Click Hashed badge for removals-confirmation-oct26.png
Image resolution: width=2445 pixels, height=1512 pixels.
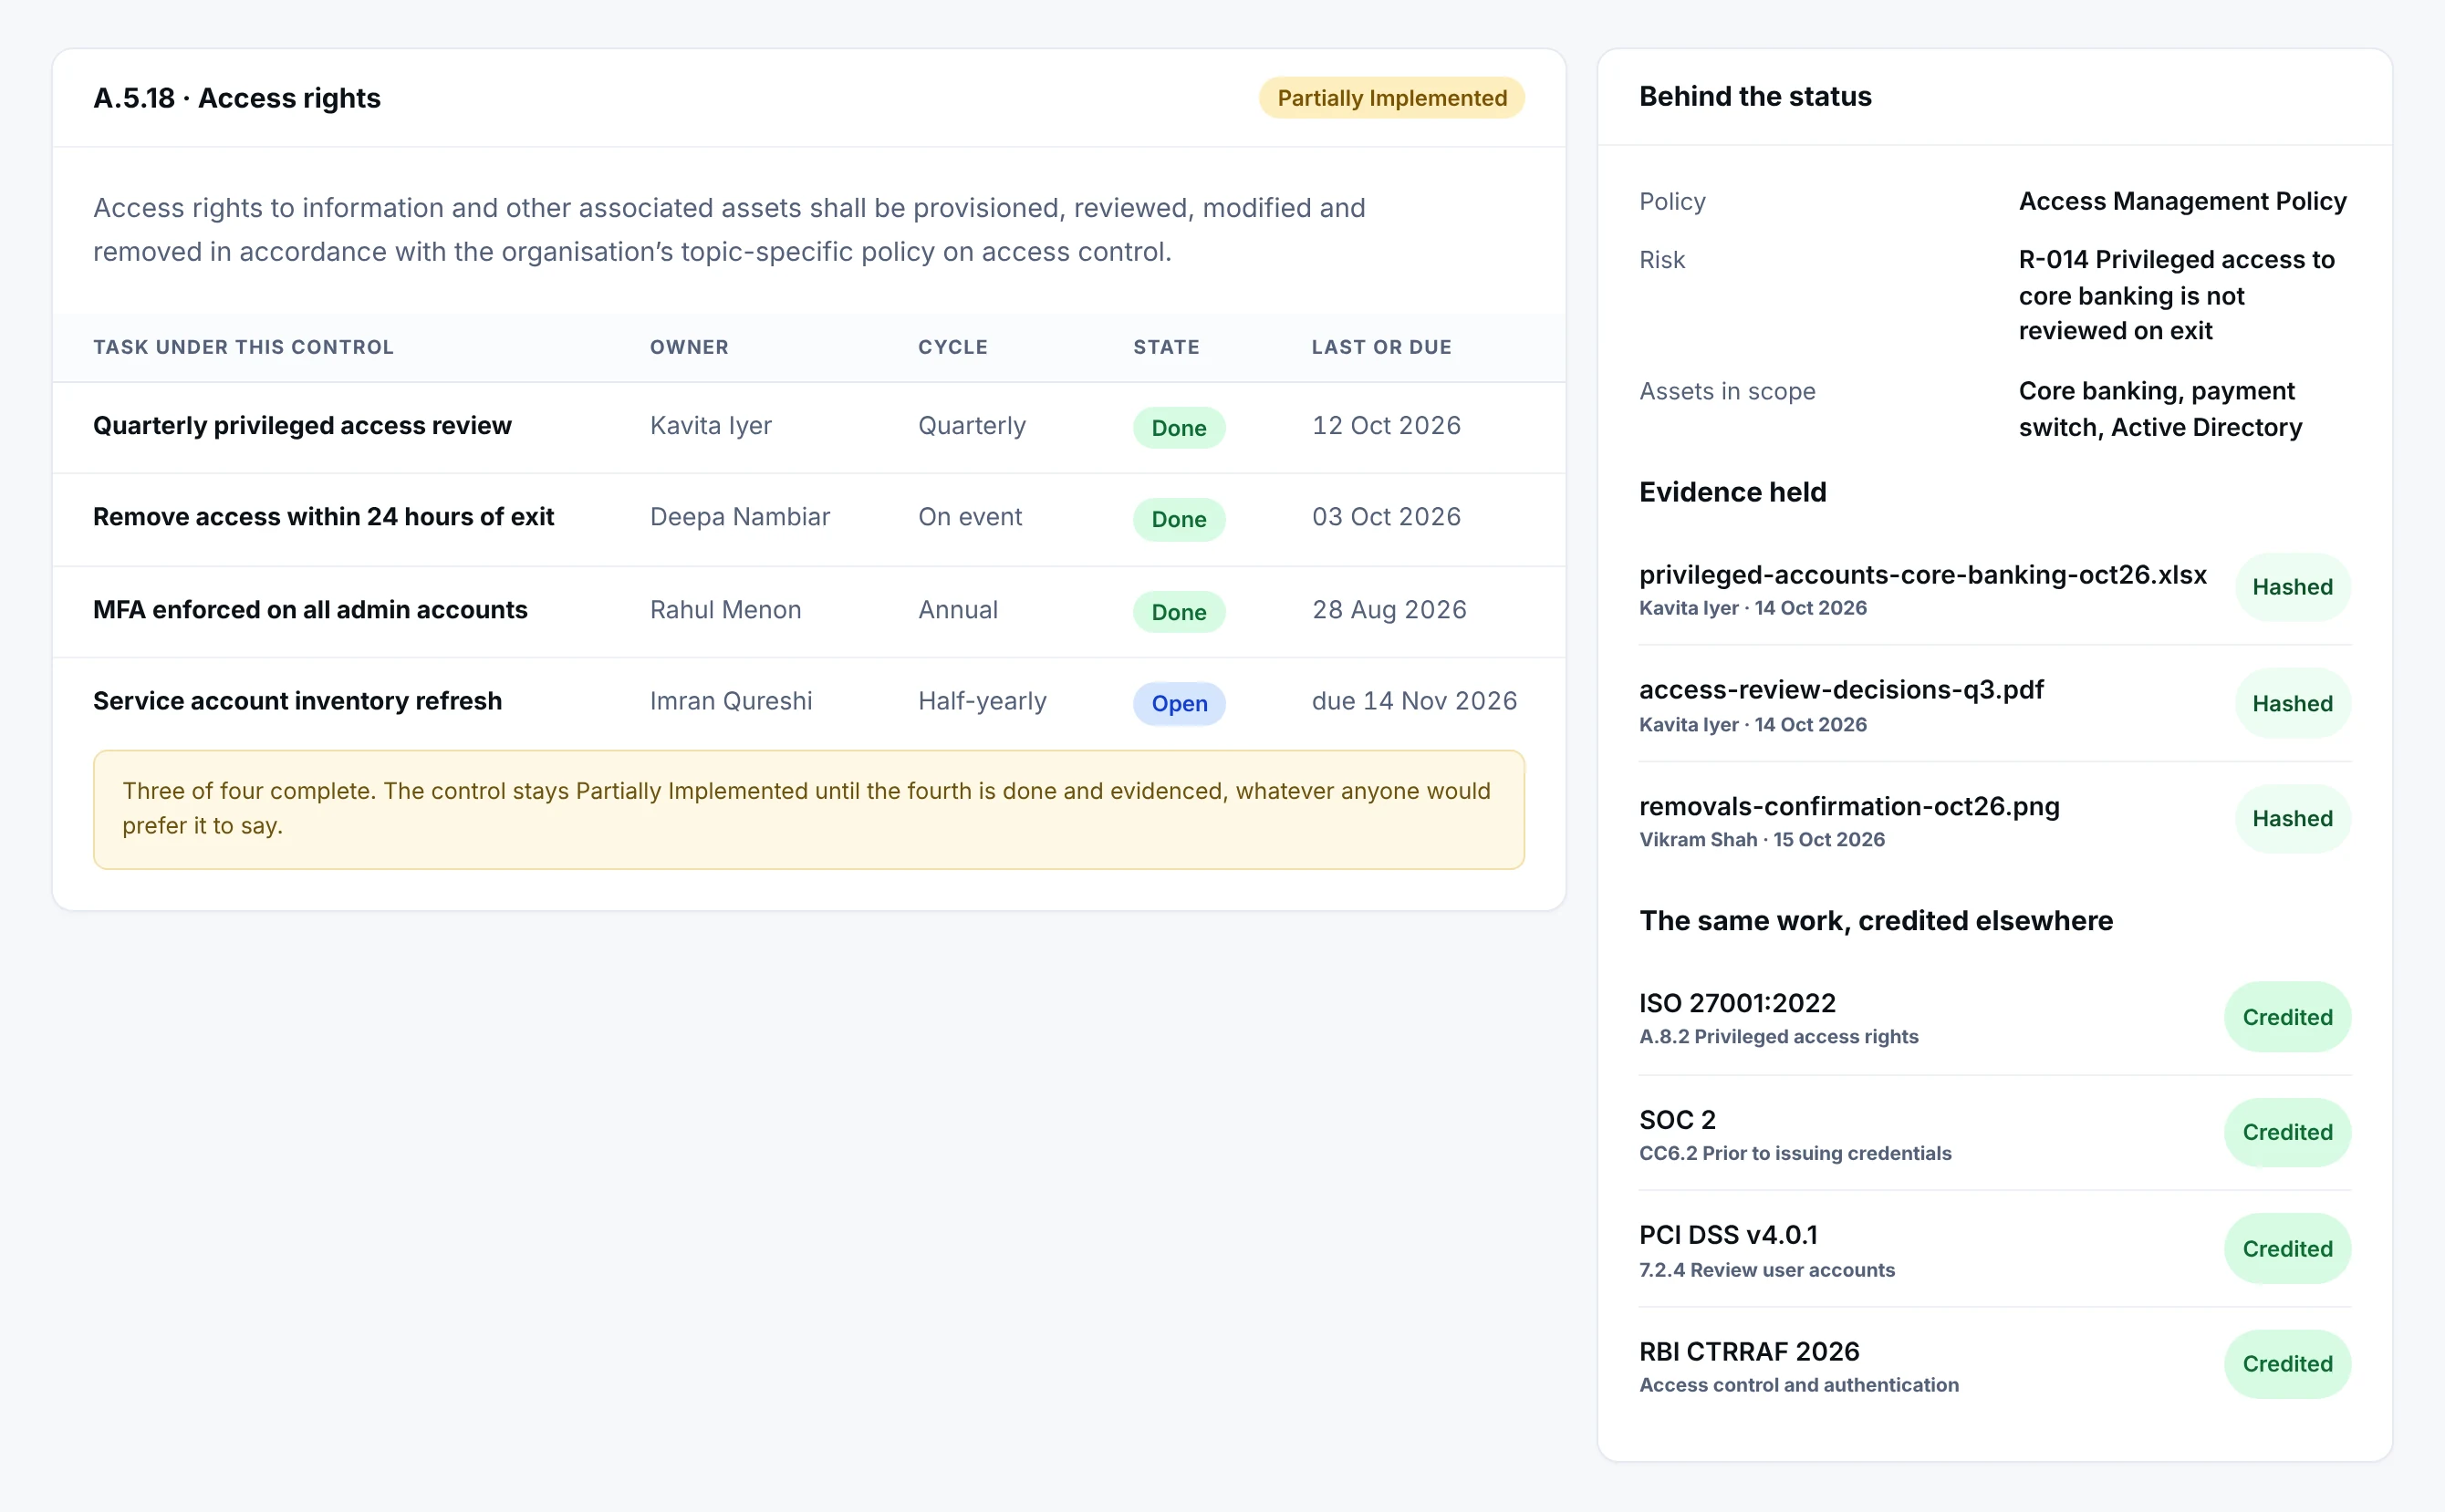(2292, 819)
